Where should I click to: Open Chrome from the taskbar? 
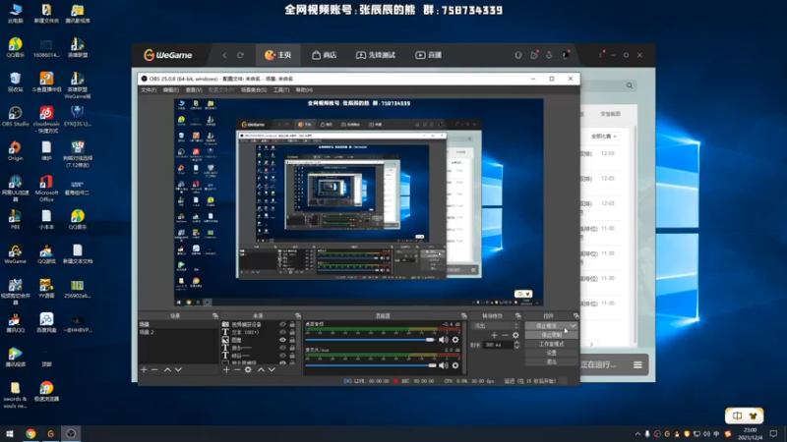point(30,434)
